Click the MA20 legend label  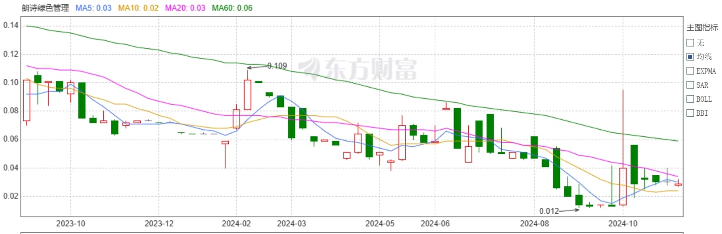pyautogui.click(x=185, y=8)
